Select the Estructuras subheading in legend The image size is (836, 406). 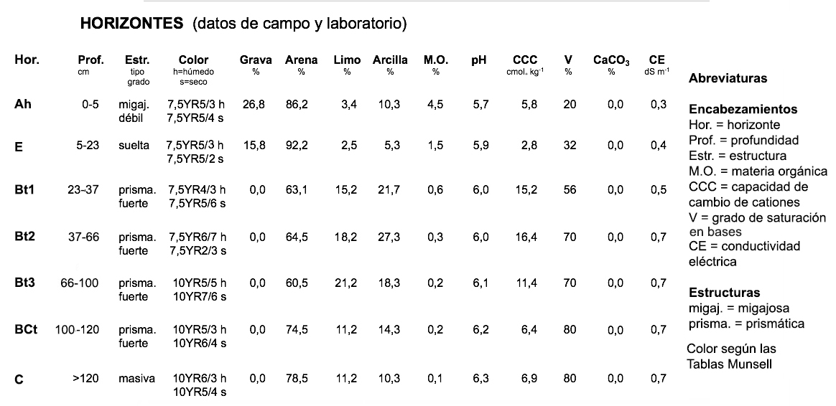pos(724,293)
